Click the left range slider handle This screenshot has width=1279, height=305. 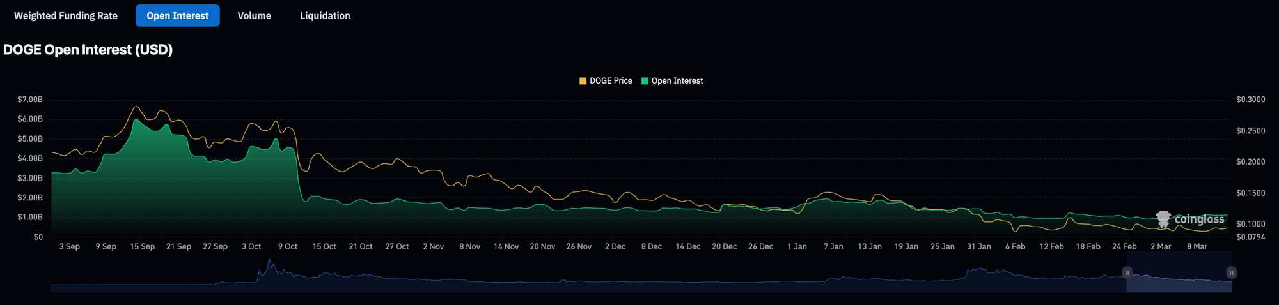1127,272
